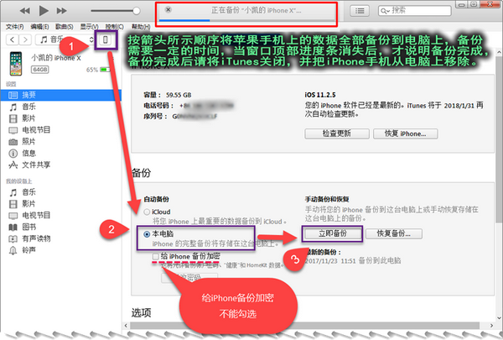Go forward with the right arrow
This screenshot has height=340, width=503.
[25, 39]
